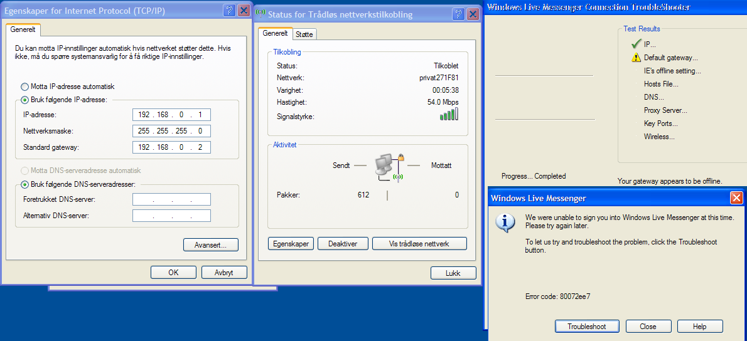Click the help question mark in wireless Status window

[458, 14]
